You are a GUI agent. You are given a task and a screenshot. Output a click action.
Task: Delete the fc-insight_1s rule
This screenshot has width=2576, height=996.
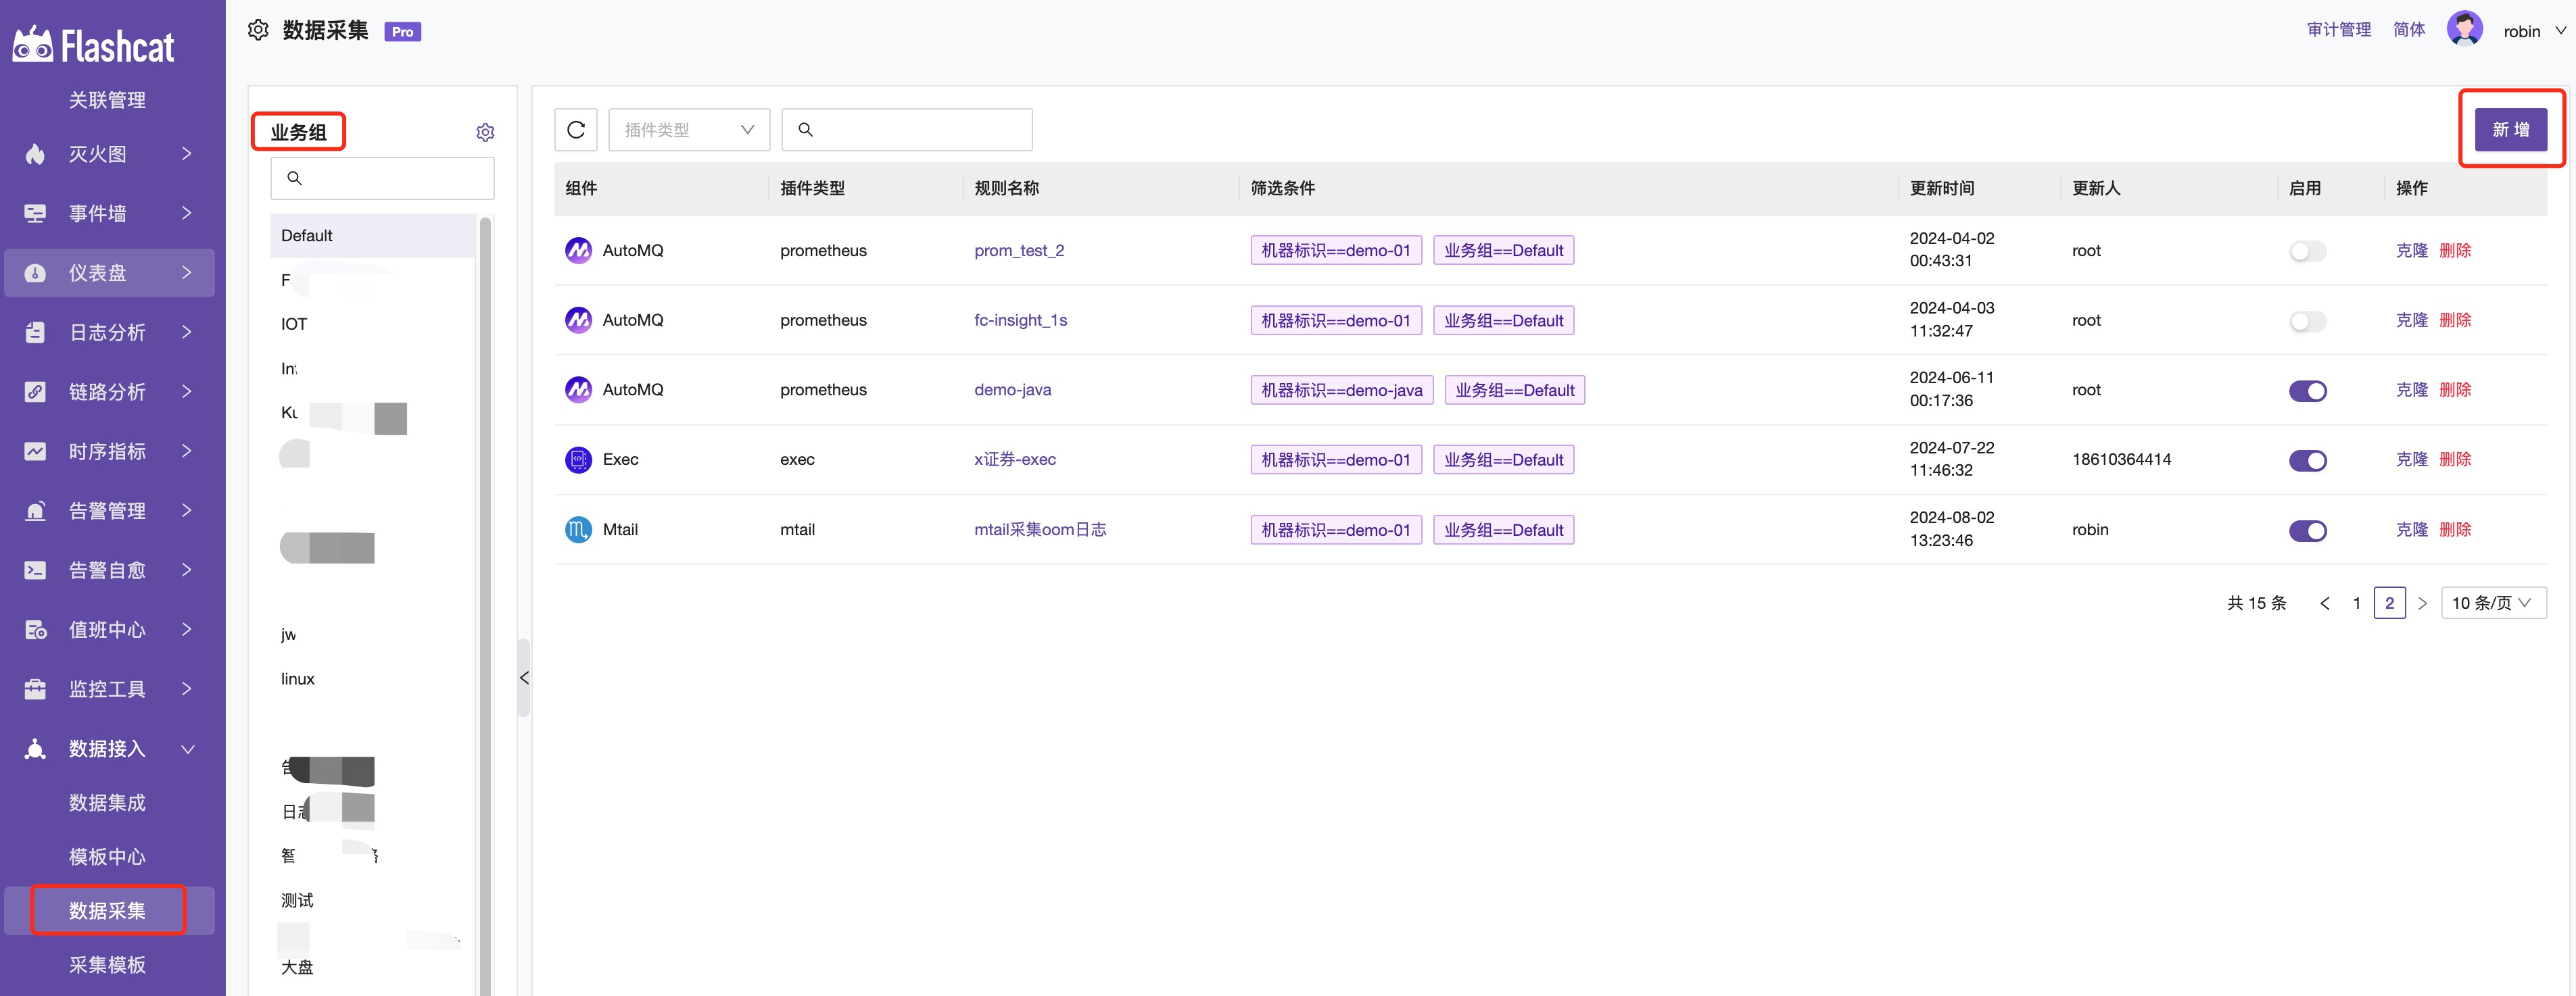click(x=2455, y=320)
